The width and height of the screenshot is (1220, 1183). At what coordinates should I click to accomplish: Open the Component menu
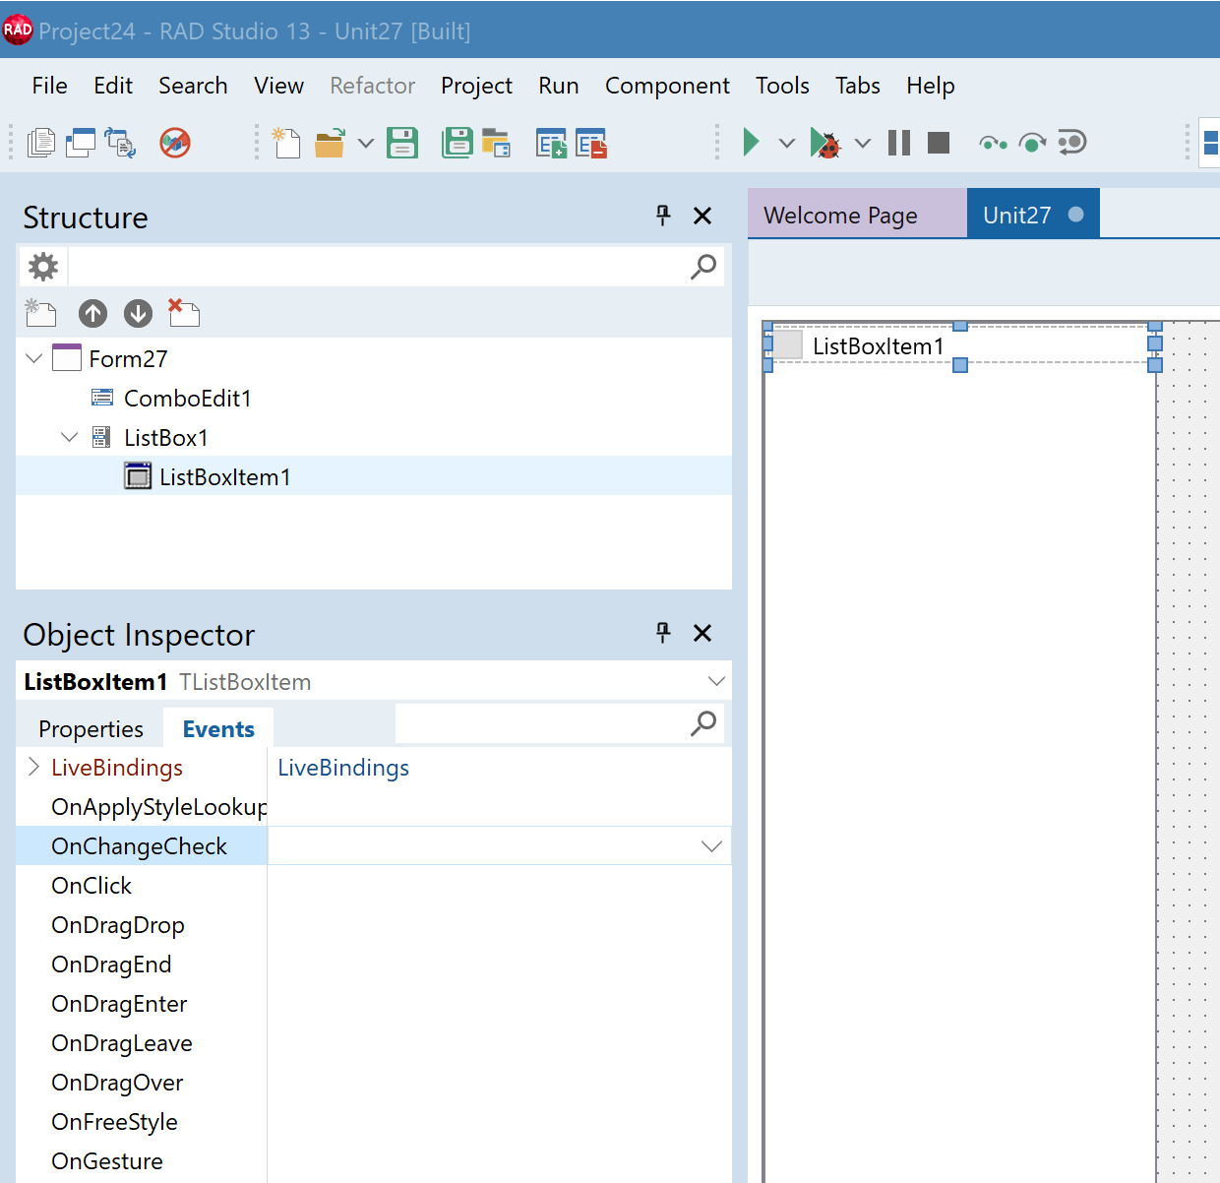point(666,87)
